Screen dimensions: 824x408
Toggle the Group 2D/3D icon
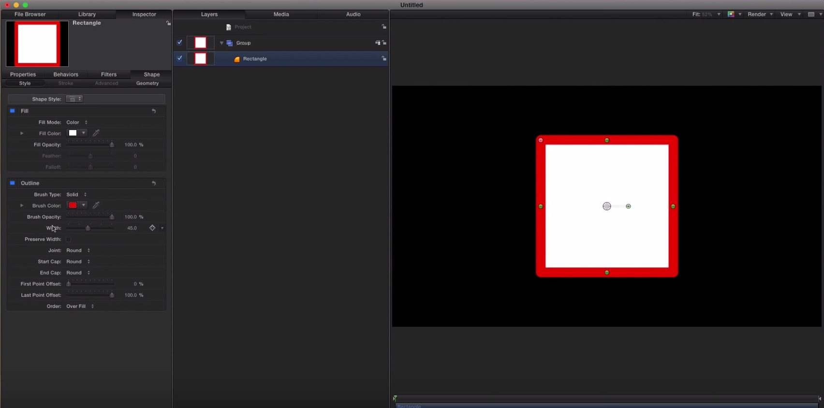(378, 43)
